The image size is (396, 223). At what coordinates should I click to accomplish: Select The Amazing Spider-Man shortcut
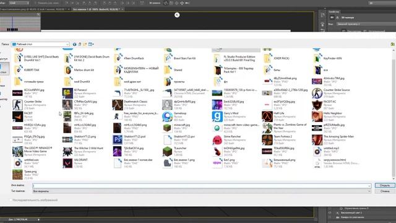(334, 139)
